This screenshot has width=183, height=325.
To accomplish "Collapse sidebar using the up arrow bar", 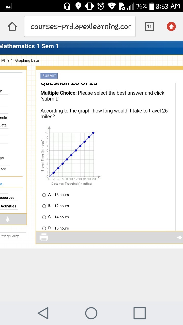I will 13,219.
